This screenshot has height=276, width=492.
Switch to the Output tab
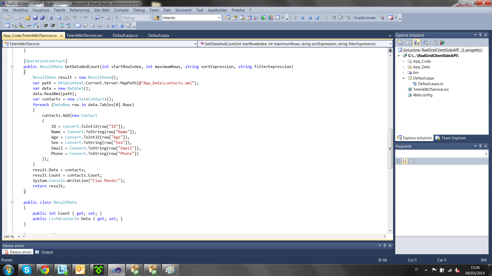point(44,252)
